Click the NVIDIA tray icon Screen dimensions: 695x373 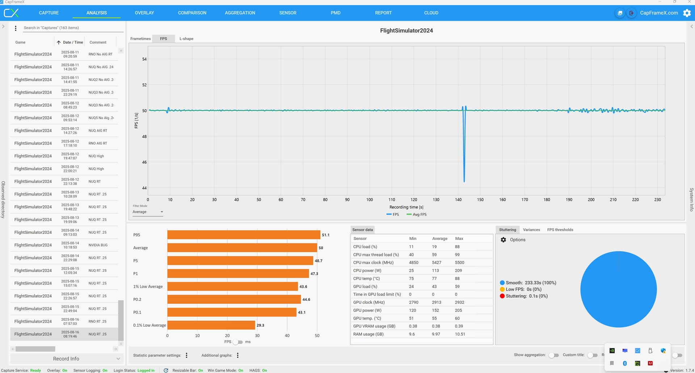612,351
